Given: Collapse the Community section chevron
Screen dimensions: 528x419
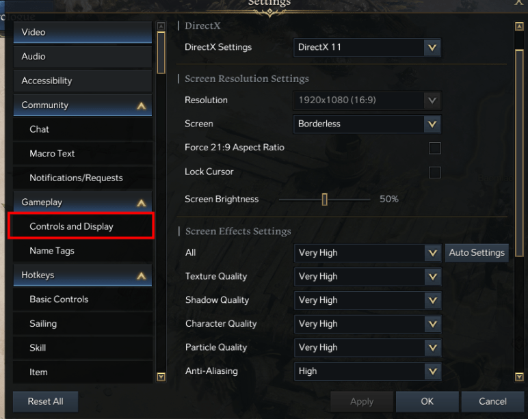Looking at the screenshot, I should (x=141, y=106).
